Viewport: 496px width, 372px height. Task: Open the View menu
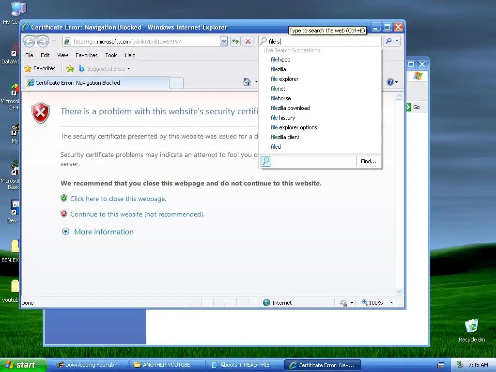tap(62, 55)
